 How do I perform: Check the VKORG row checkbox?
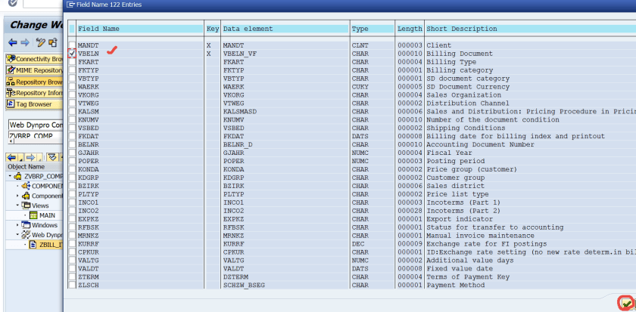click(72, 94)
